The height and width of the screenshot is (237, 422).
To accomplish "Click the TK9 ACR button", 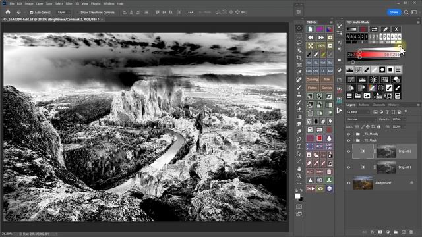I will tap(319, 146).
